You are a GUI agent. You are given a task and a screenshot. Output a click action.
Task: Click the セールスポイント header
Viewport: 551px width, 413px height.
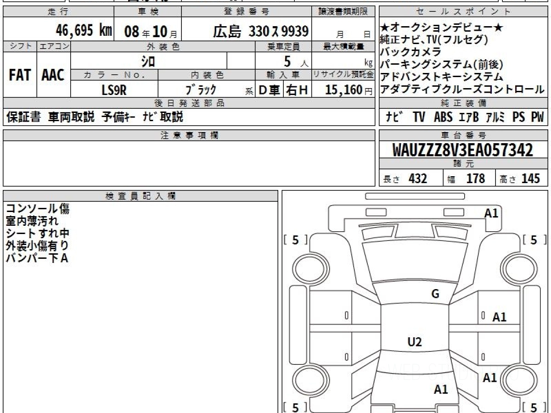[463, 12]
